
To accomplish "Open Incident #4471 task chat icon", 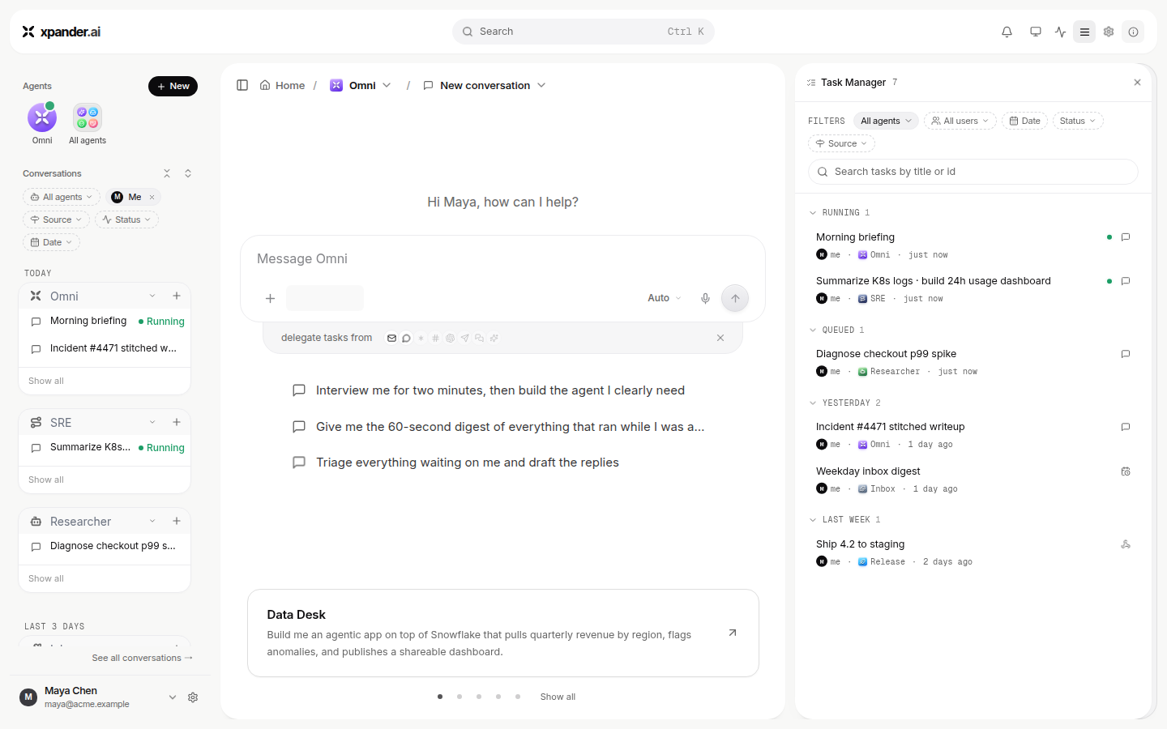I will point(1126,427).
